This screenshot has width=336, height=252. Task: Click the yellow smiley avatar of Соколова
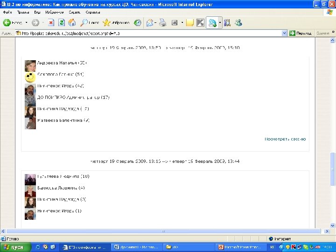pos(30,77)
